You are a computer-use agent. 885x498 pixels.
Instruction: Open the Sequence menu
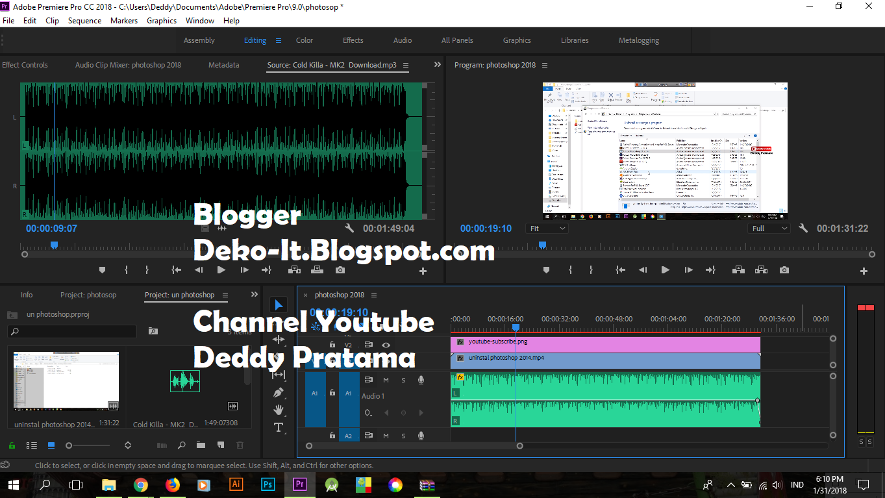(84, 21)
